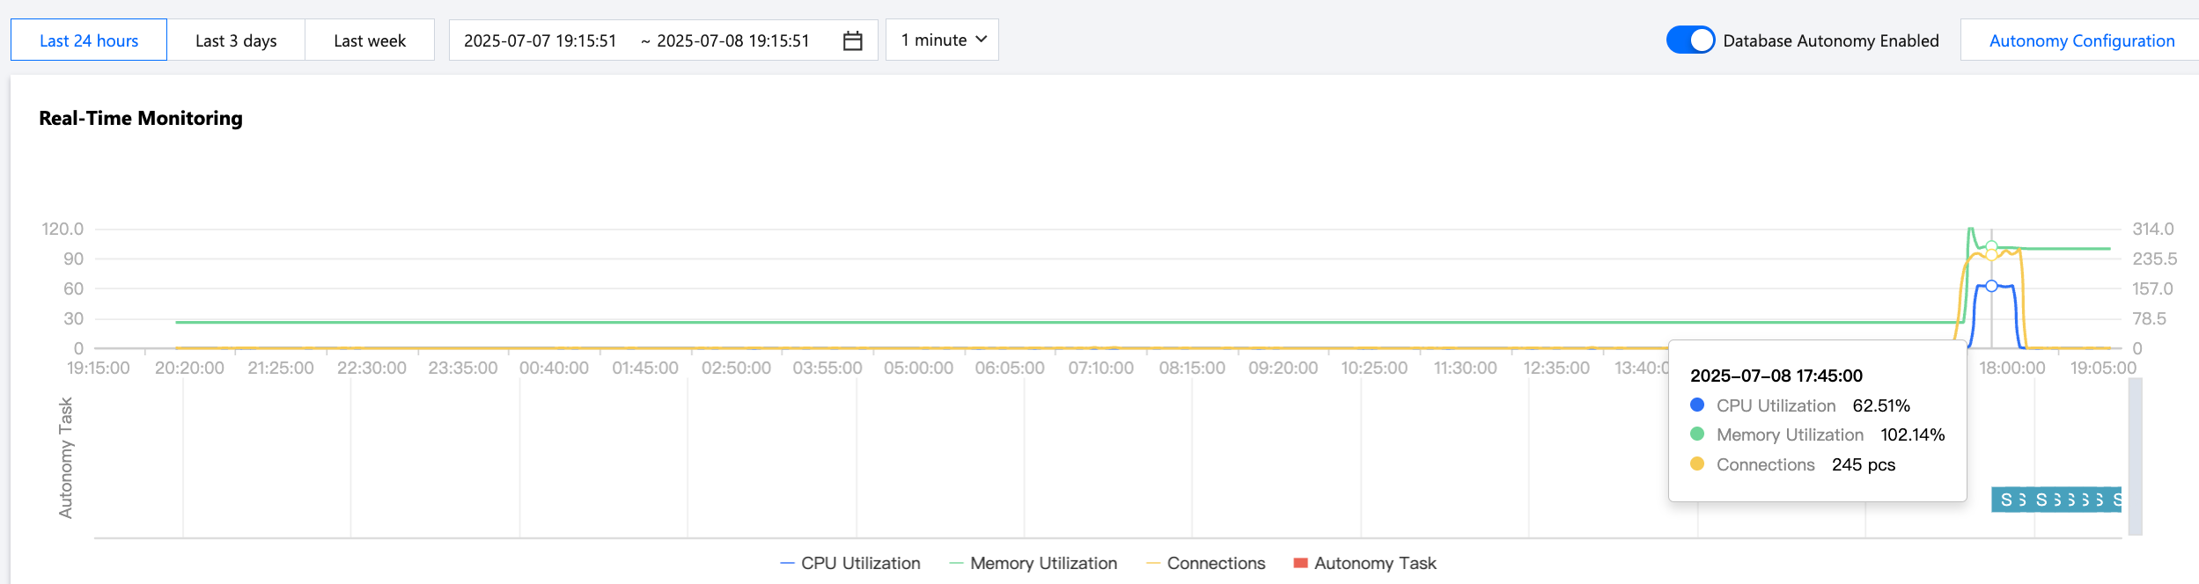Click the CPU Utilization blue data point
This screenshot has width=2199, height=584.
click(1991, 286)
